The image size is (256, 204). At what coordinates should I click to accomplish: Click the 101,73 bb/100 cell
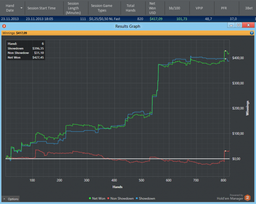tap(182, 19)
